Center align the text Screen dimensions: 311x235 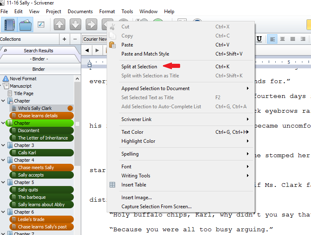[x=282, y=39]
